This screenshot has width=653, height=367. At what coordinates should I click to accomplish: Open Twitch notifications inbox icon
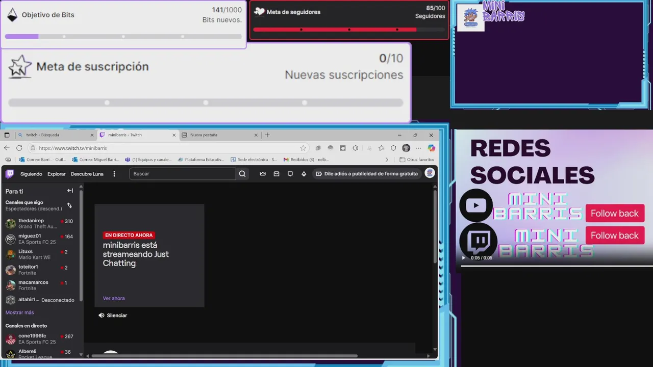(277, 174)
